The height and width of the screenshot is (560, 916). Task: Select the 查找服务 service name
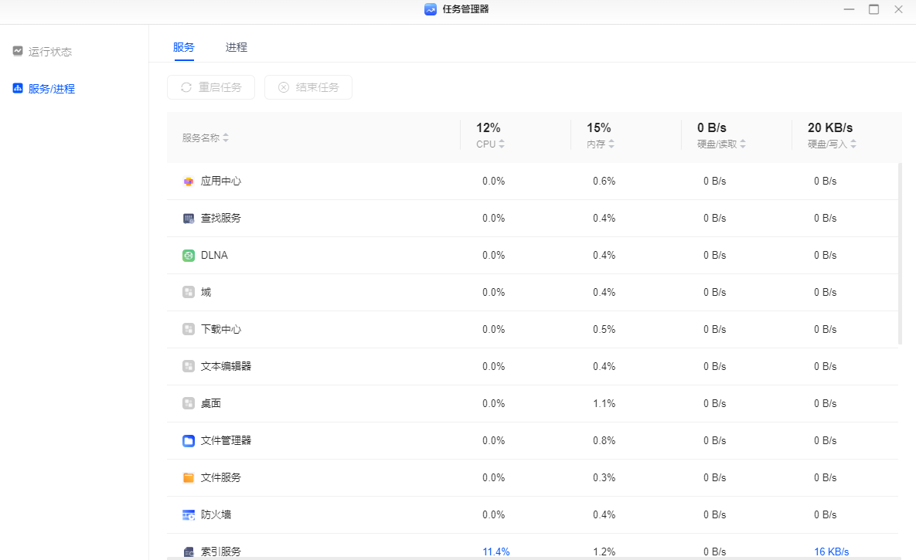(x=221, y=219)
